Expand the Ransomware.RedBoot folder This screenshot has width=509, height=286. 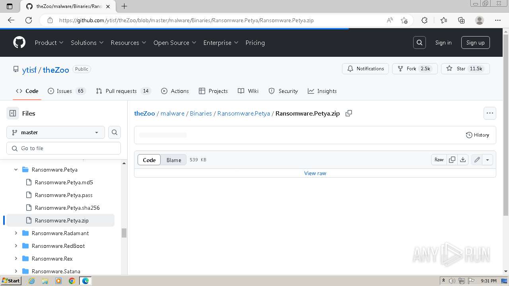[16, 246]
